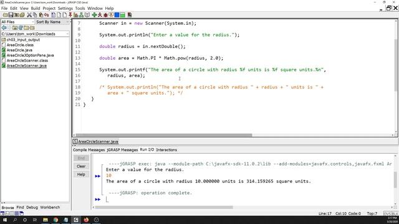This screenshot has height=224, width=399.
Task: Click the Run I/O horizontal scrollbar
Action: pyautogui.click(x=163, y=207)
